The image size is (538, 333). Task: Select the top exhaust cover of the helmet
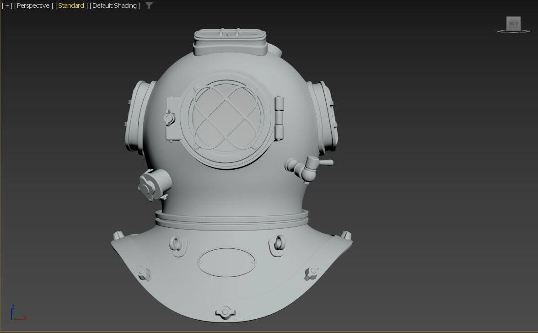click(x=230, y=34)
